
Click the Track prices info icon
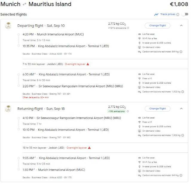[178, 14]
